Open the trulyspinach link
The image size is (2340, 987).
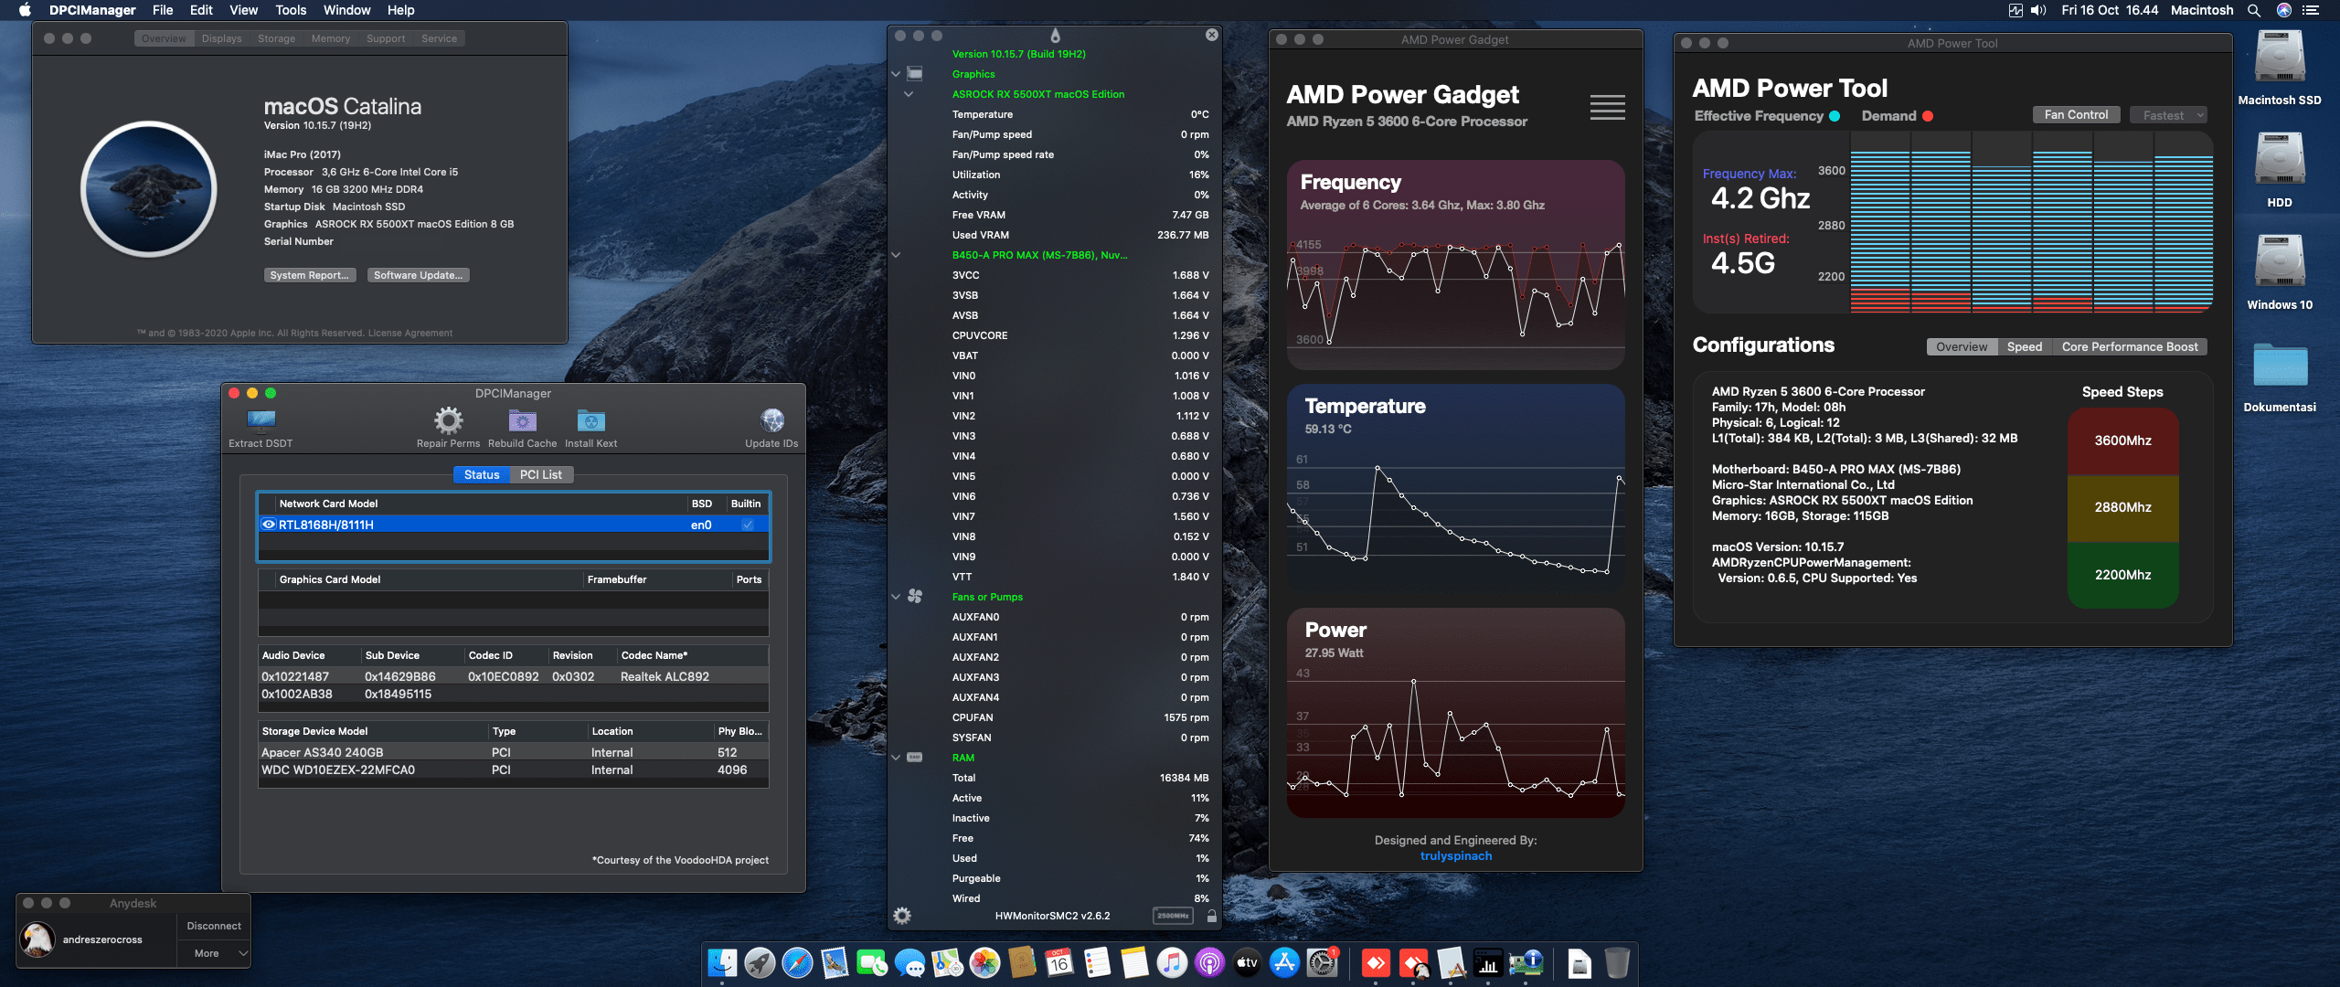(x=1455, y=856)
